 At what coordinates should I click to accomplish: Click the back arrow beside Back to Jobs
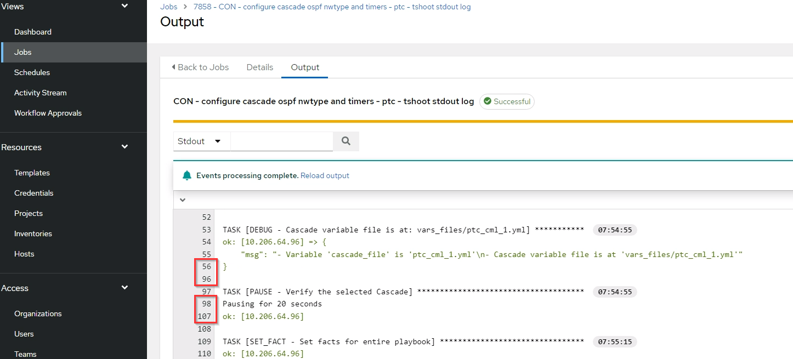(173, 67)
